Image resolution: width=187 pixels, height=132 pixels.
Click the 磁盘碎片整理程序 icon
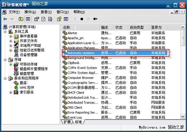click(x=16, y=69)
